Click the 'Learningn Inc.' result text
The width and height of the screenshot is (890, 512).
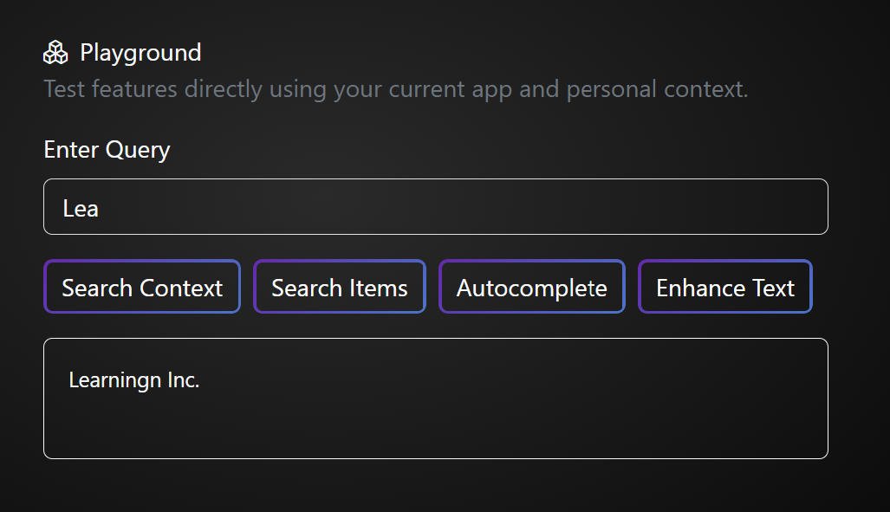(134, 380)
